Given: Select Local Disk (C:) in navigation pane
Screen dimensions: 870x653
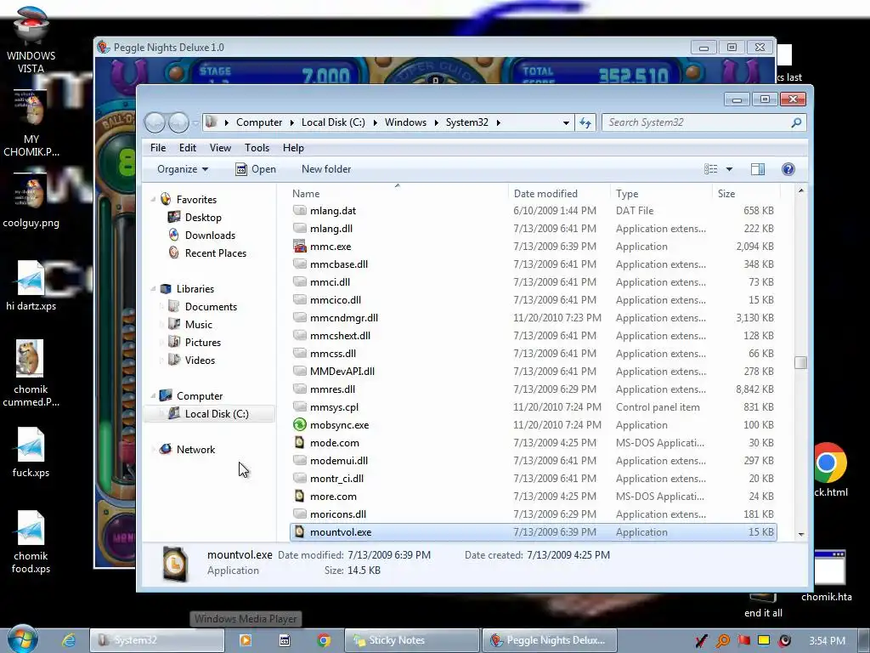Looking at the screenshot, I should (209, 414).
